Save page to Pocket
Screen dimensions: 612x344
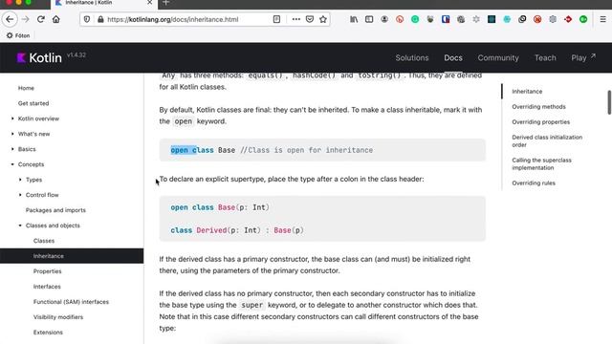(x=310, y=19)
